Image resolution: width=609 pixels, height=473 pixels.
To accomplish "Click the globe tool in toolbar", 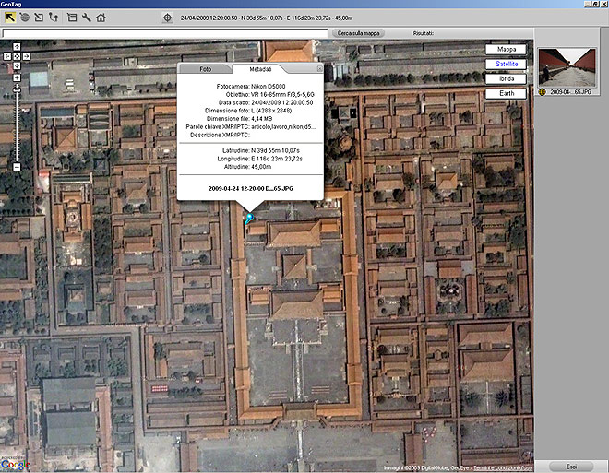I will (25, 18).
